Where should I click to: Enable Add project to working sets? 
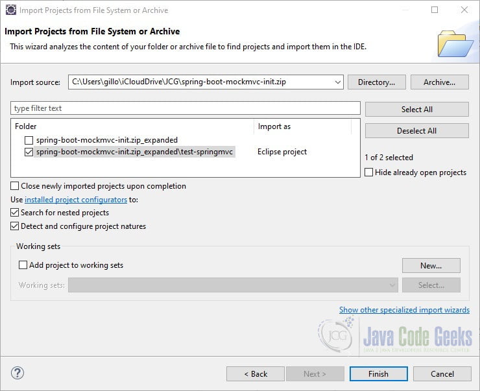pyautogui.click(x=23, y=265)
